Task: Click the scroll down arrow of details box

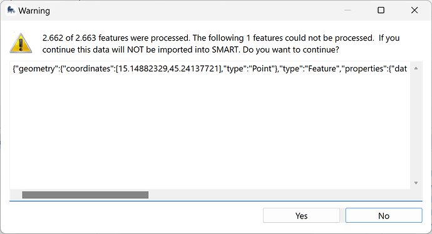Action: (x=416, y=183)
